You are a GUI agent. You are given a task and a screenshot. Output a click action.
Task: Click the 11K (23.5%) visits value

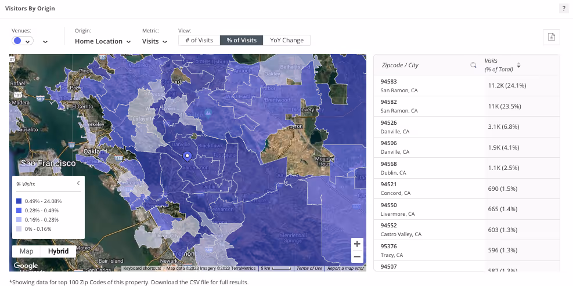504,106
